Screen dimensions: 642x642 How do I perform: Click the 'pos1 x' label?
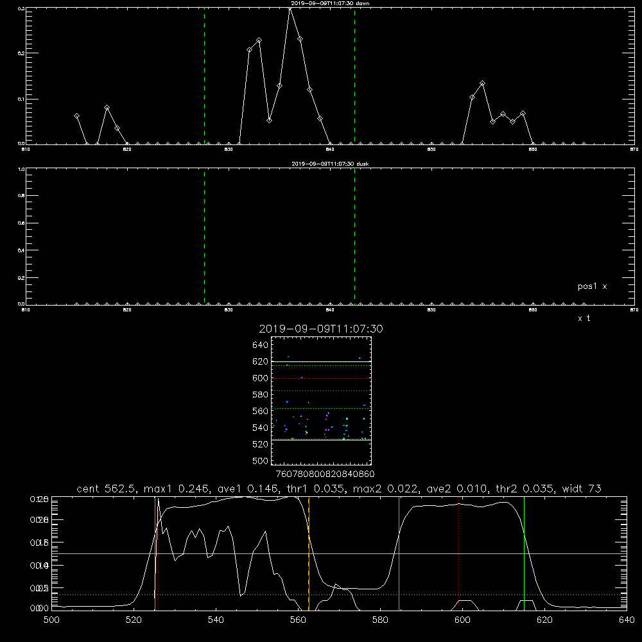coord(592,286)
